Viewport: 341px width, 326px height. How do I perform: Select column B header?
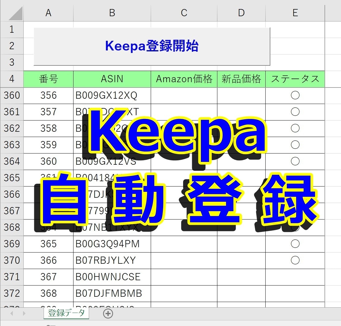112,13
